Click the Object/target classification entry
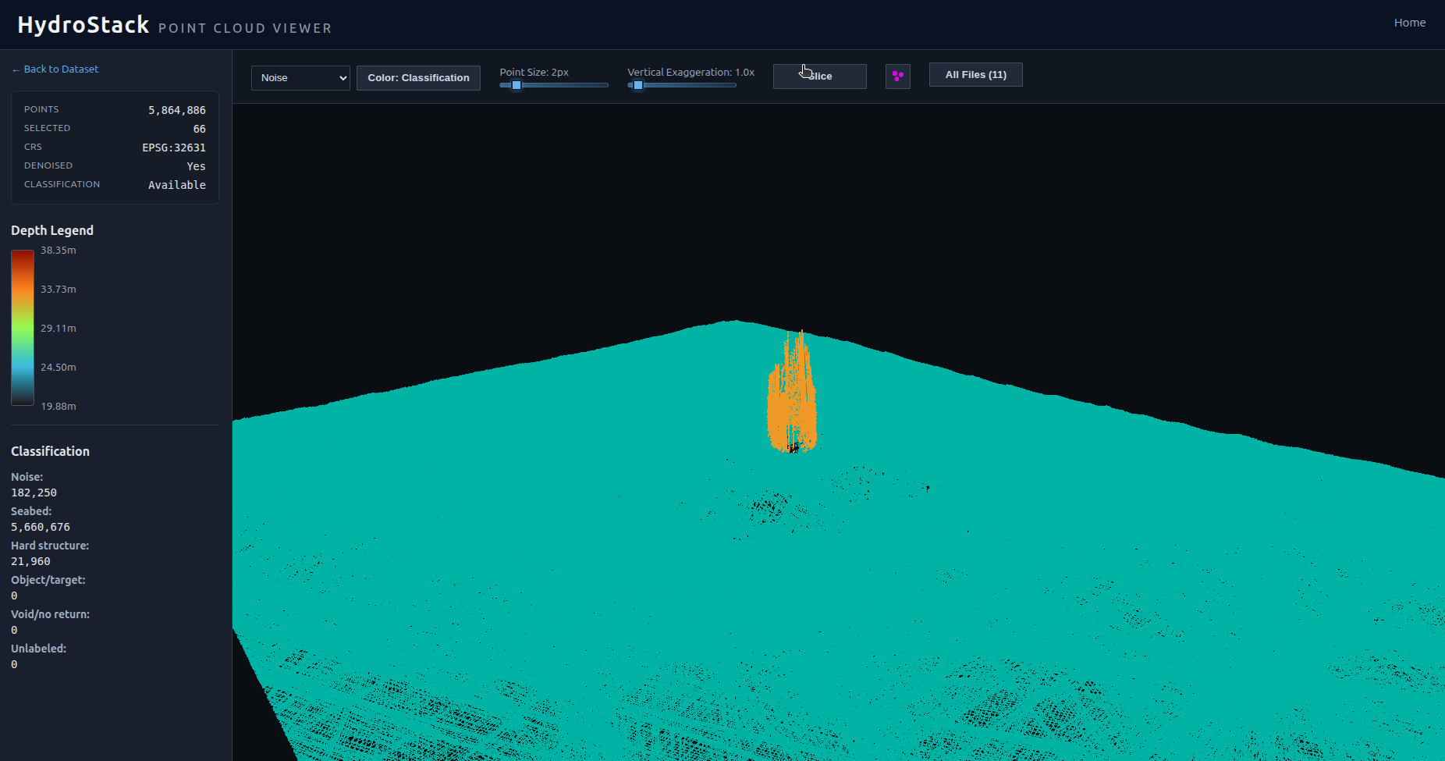The image size is (1445, 761). pyautogui.click(x=48, y=580)
